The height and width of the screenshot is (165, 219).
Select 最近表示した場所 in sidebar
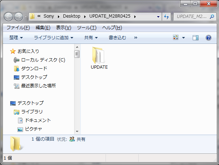(38, 86)
